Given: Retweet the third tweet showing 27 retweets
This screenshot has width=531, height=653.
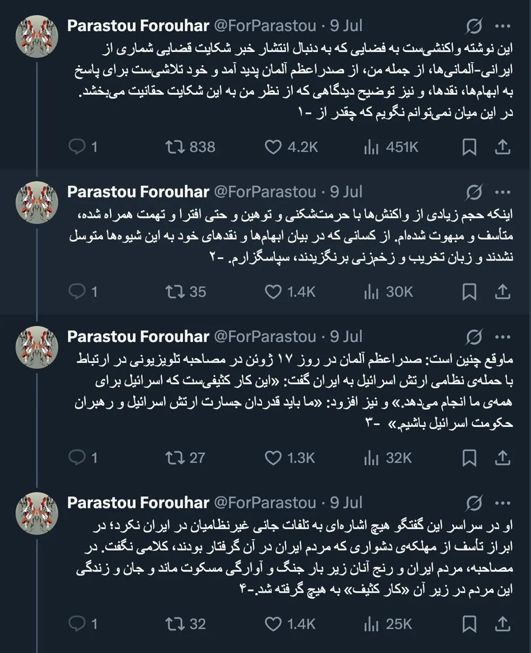Looking at the screenshot, I should click(177, 458).
